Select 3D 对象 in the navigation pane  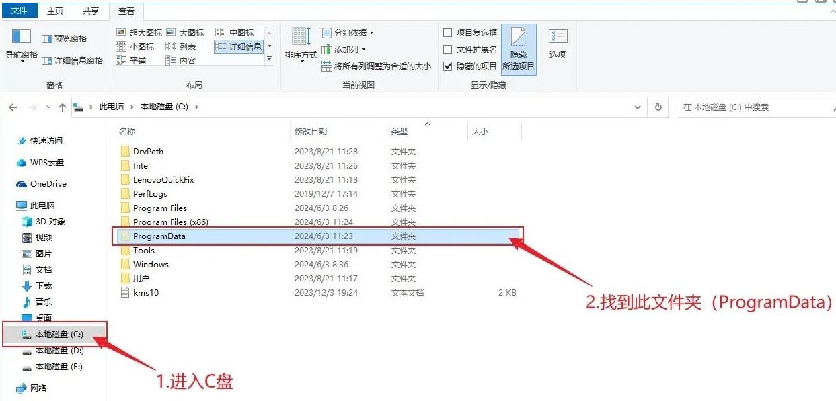(44, 222)
